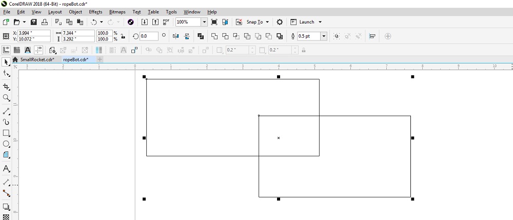Expand the Snap To dropdown

click(x=267, y=22)
